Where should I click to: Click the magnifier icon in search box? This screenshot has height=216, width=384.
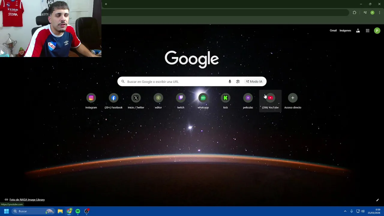tap(123, 82)
